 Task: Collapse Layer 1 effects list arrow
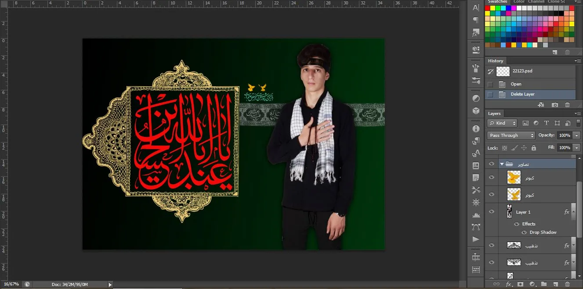(x=573, y=212)
